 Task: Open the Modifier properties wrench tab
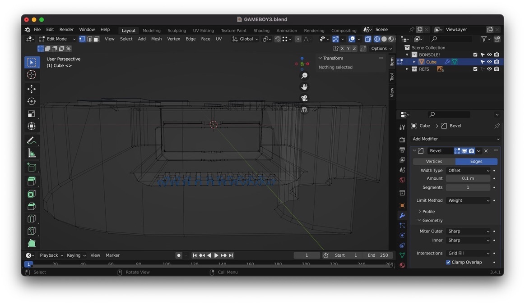(x=402, y=216)
